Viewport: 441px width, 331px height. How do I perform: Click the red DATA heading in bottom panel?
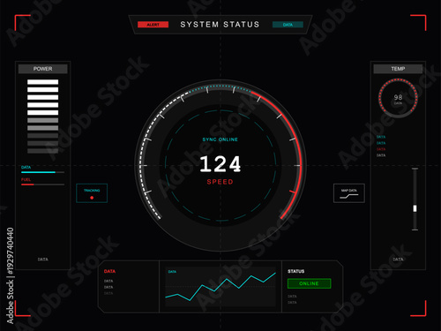pos(109,271)
